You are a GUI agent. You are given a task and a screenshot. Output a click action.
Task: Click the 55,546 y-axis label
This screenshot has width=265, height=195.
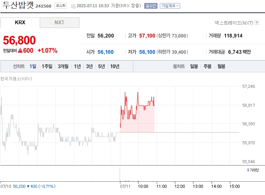click(x=248, y=162)
